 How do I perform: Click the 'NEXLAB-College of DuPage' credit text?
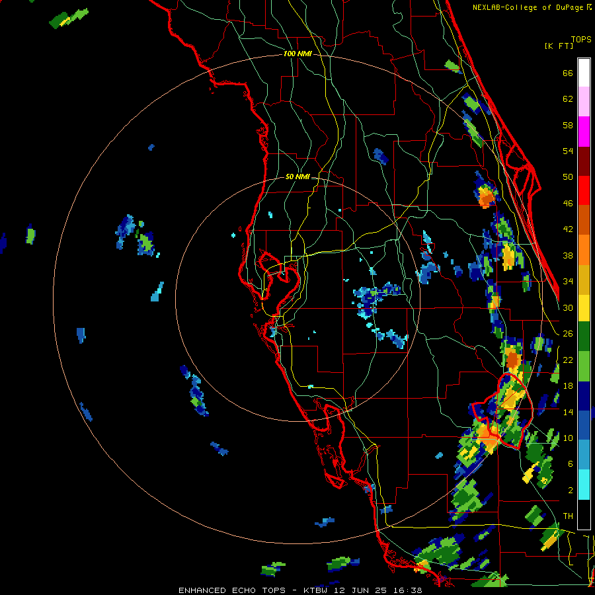coord(529,7)
